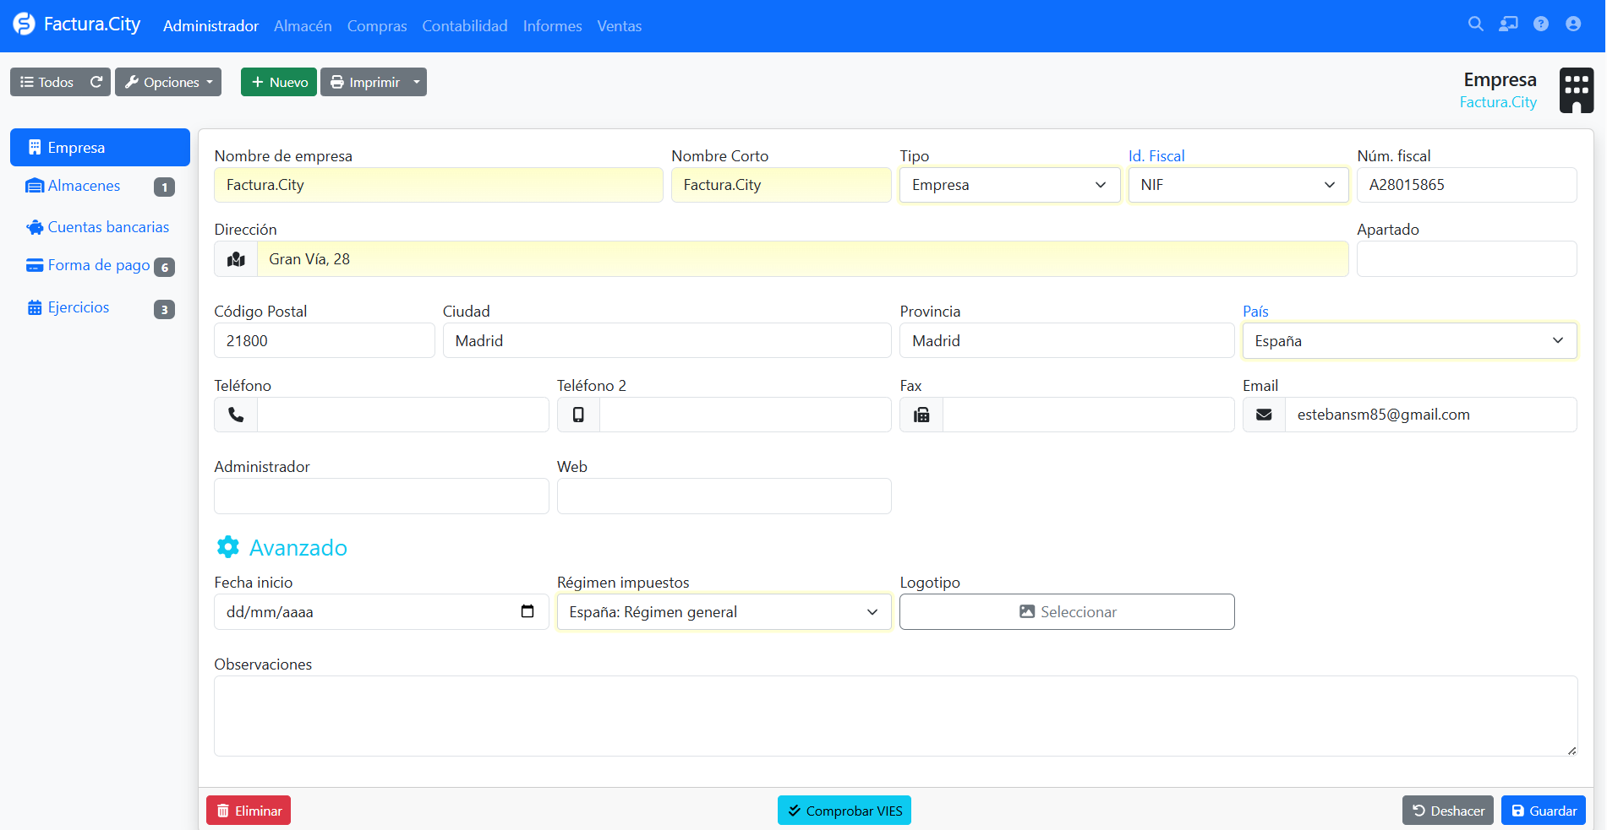Open the Ventas menu

619,26
